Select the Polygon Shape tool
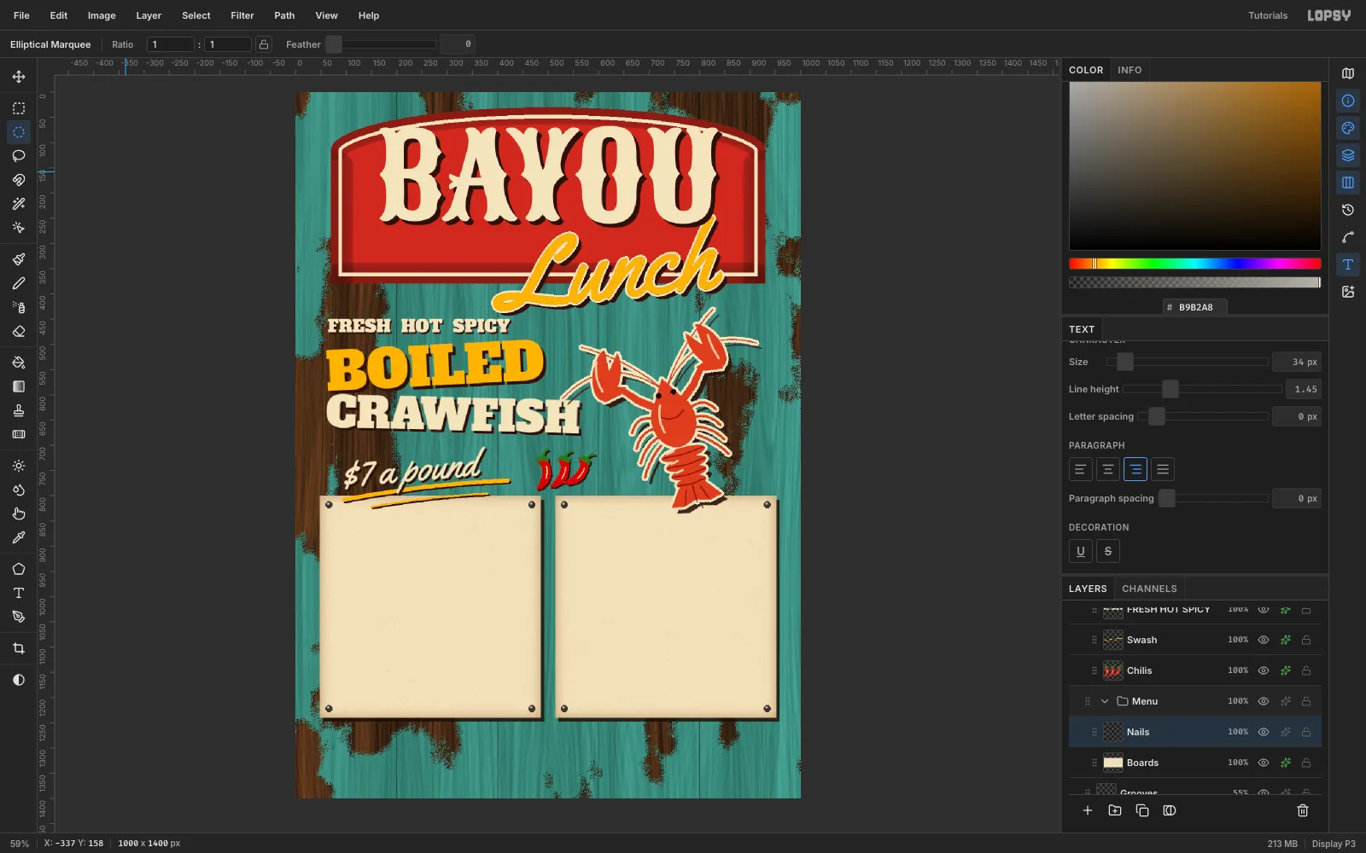Viewport: 1366px width, 853px height. point(19,569)
